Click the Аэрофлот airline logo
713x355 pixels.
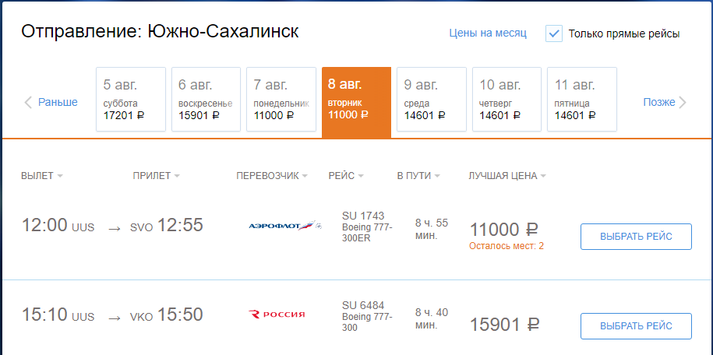pyautogui.click(x=285, y=226)
